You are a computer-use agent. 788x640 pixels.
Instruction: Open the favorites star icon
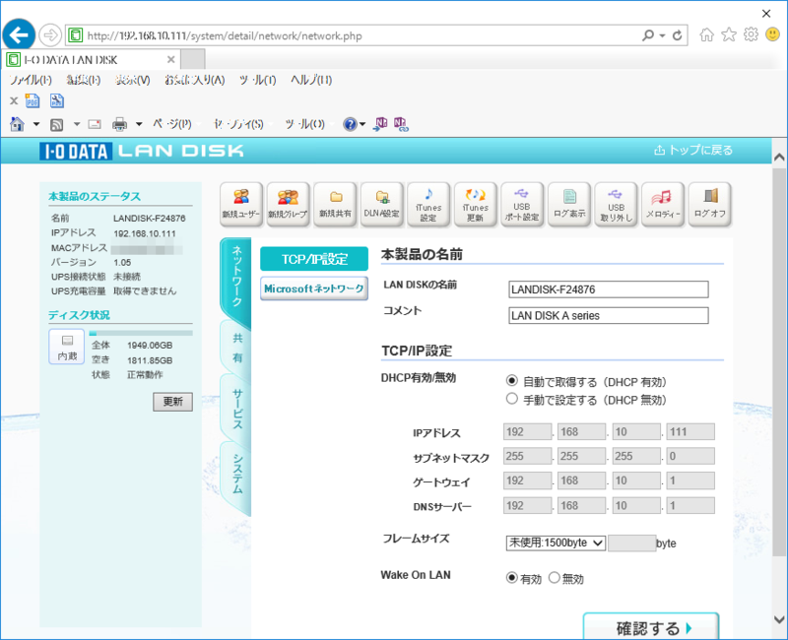tap(729, 34)
